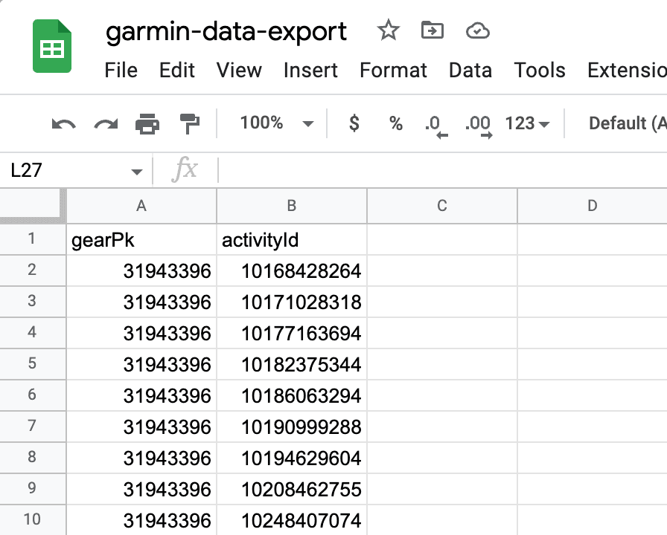Click the undo arrow
667x535 pixels.
tap(63, 123)
